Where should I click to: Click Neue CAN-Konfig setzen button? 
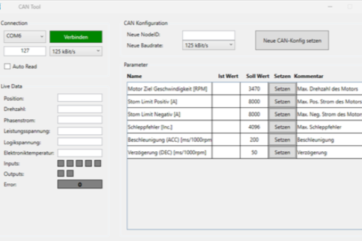click(x=292, y=41)
